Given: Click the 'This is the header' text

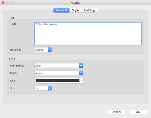Looking at the screenshot, I should coord(47,24).
